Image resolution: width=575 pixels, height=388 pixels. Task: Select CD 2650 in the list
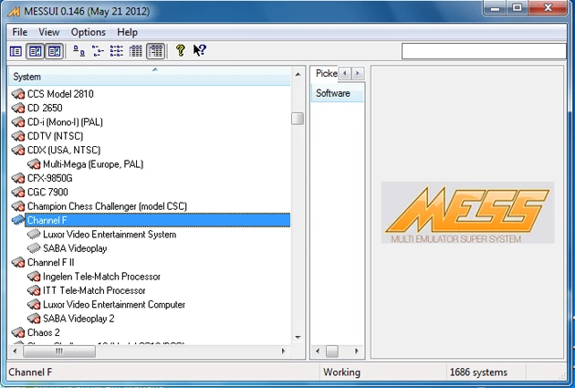point(45,108)
